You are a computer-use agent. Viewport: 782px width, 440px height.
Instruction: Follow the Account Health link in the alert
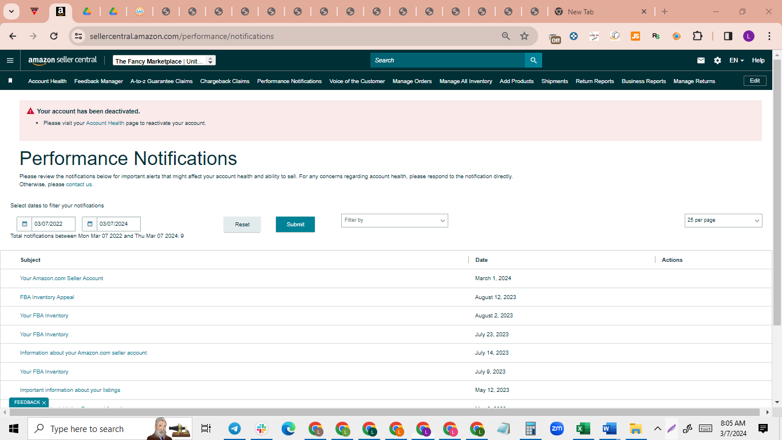(105, 123)
